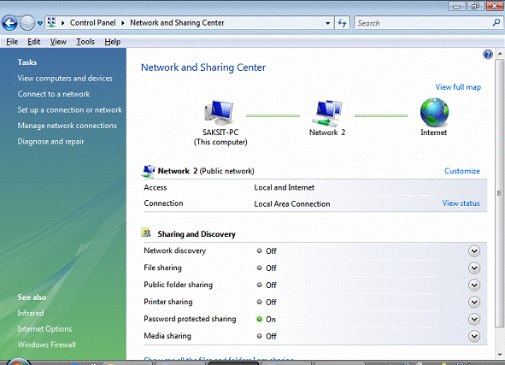Click the Back arrow button
505x365 pixels.
(9, 23)
